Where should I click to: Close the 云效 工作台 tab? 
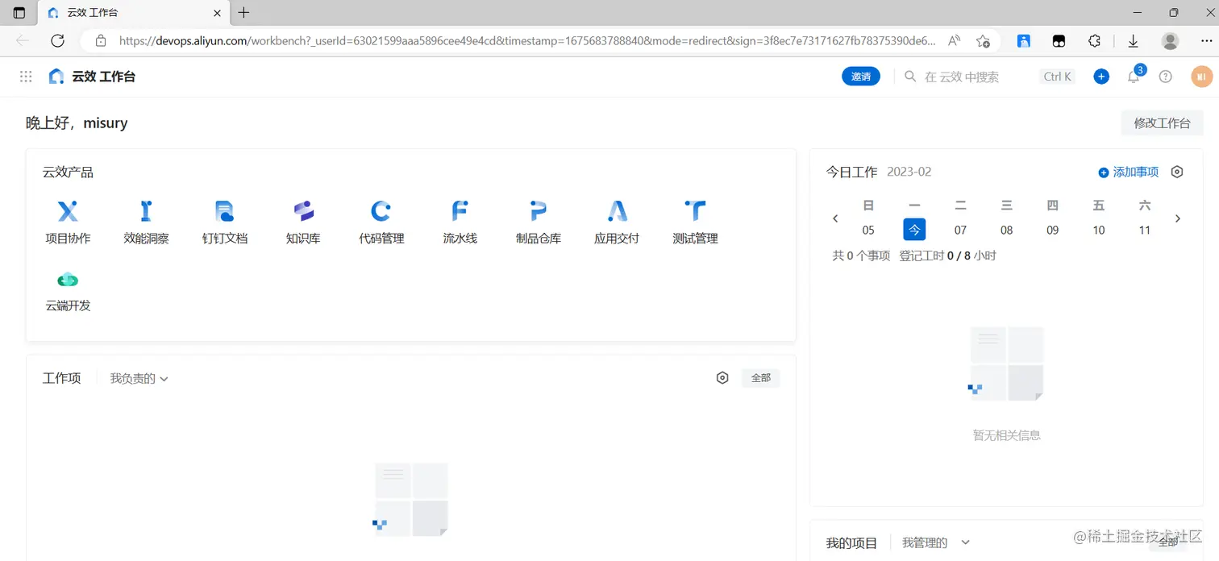pyautogui.click(x=217, y=13)
